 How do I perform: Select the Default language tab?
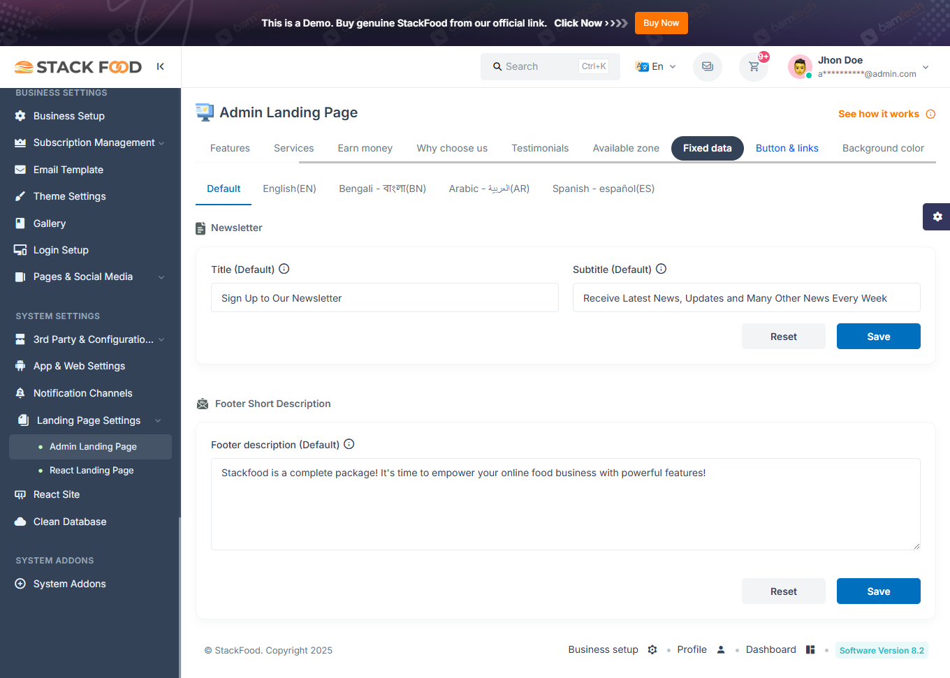click(224, 189)
